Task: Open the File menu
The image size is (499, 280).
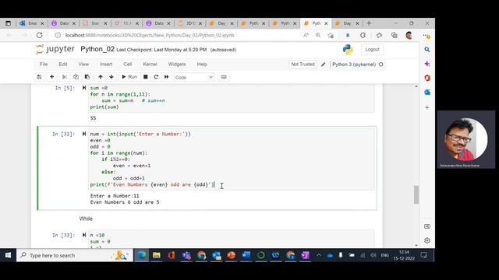Action: pos(44,64)
